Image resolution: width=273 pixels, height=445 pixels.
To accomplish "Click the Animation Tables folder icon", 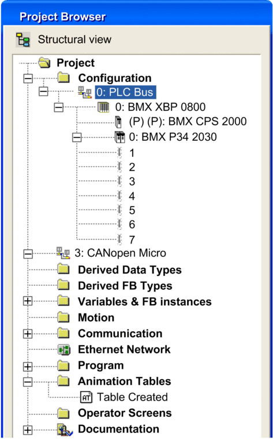I will click(x=63, y=381).
